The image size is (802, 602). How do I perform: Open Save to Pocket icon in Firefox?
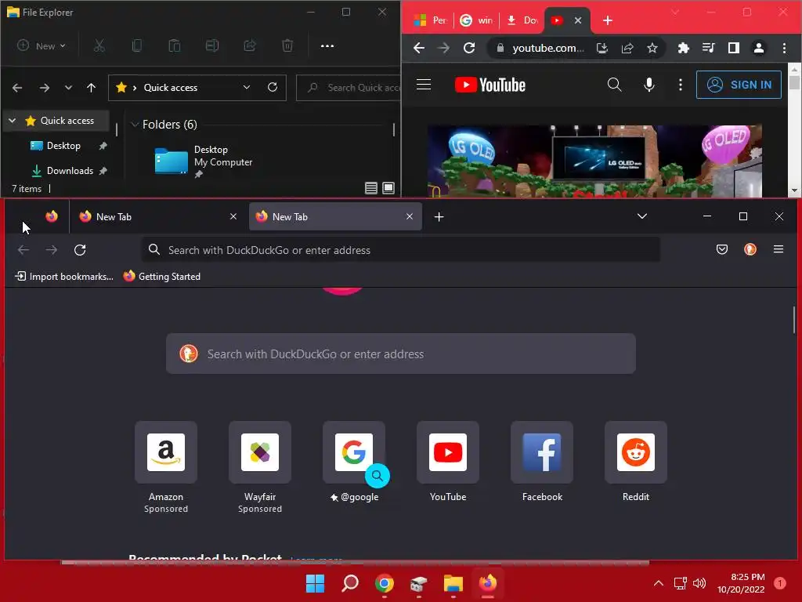point(721,250)
